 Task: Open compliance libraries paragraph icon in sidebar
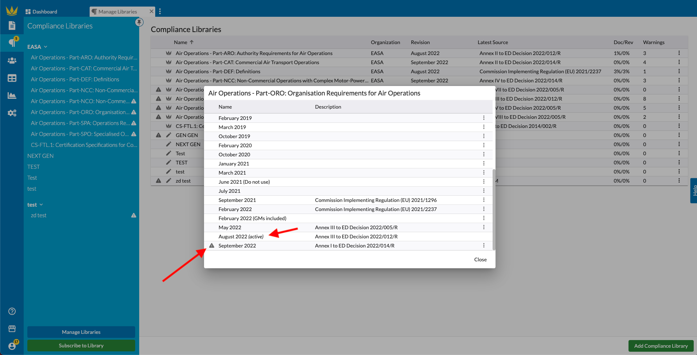pyautogui.click(x=12, y=43)
